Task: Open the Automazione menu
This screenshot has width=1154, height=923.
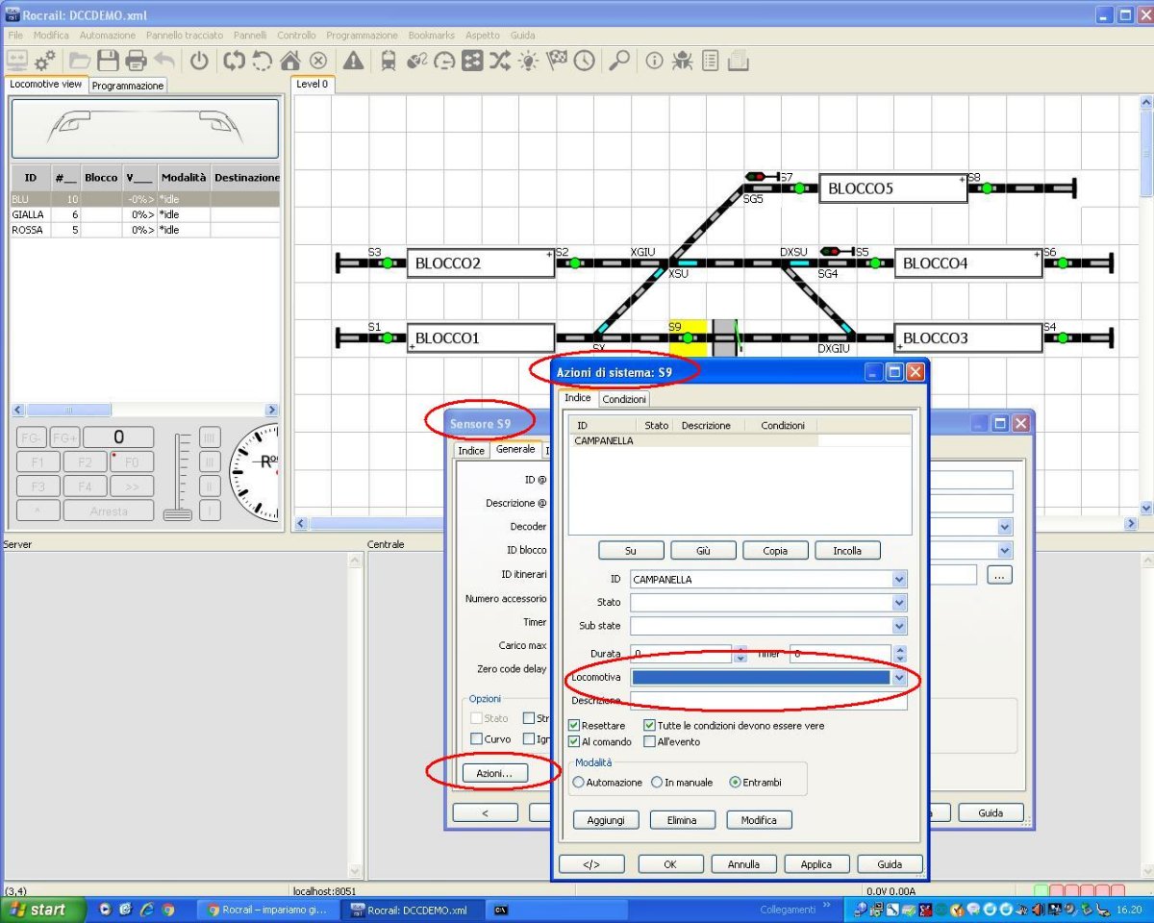Action: point(107,36)
